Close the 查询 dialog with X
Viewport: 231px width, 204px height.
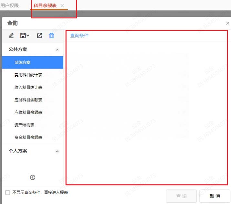coord(227,23)
